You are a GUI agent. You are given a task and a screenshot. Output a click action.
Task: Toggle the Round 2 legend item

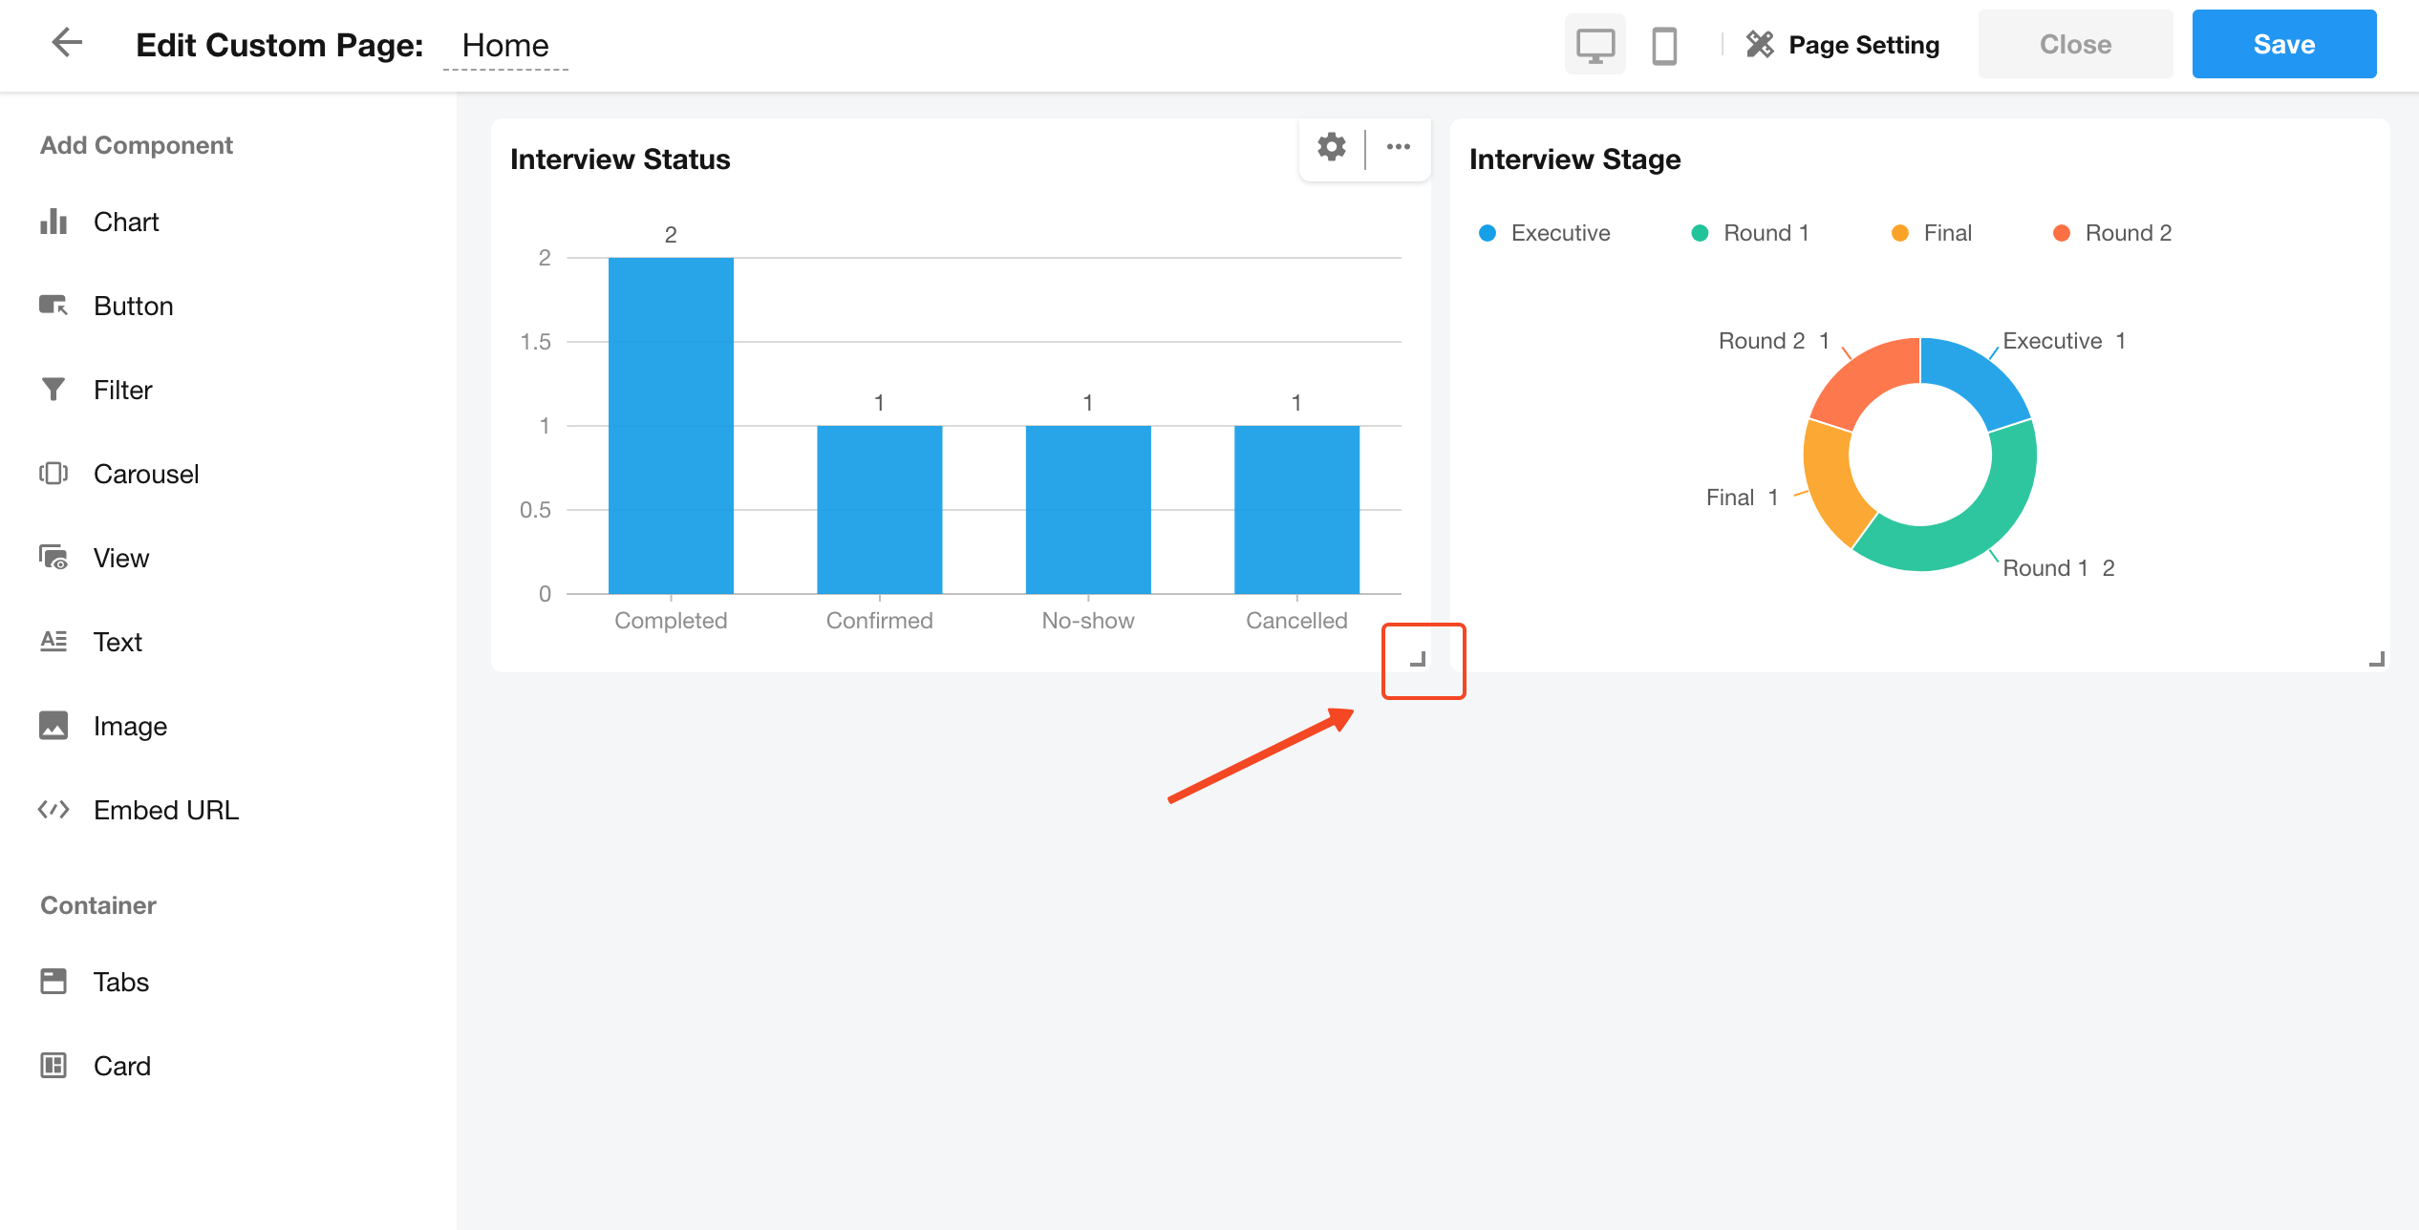2111,233
